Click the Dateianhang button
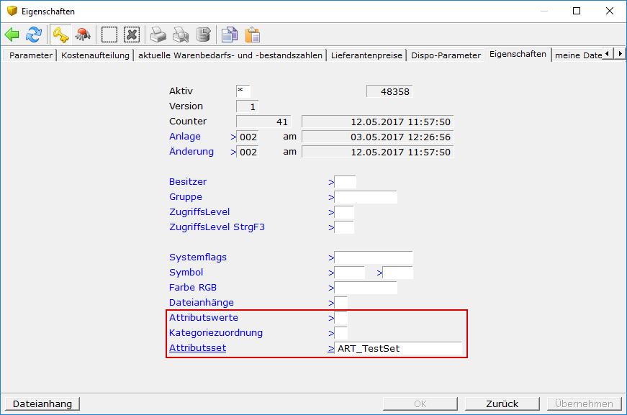 [42, 403]
